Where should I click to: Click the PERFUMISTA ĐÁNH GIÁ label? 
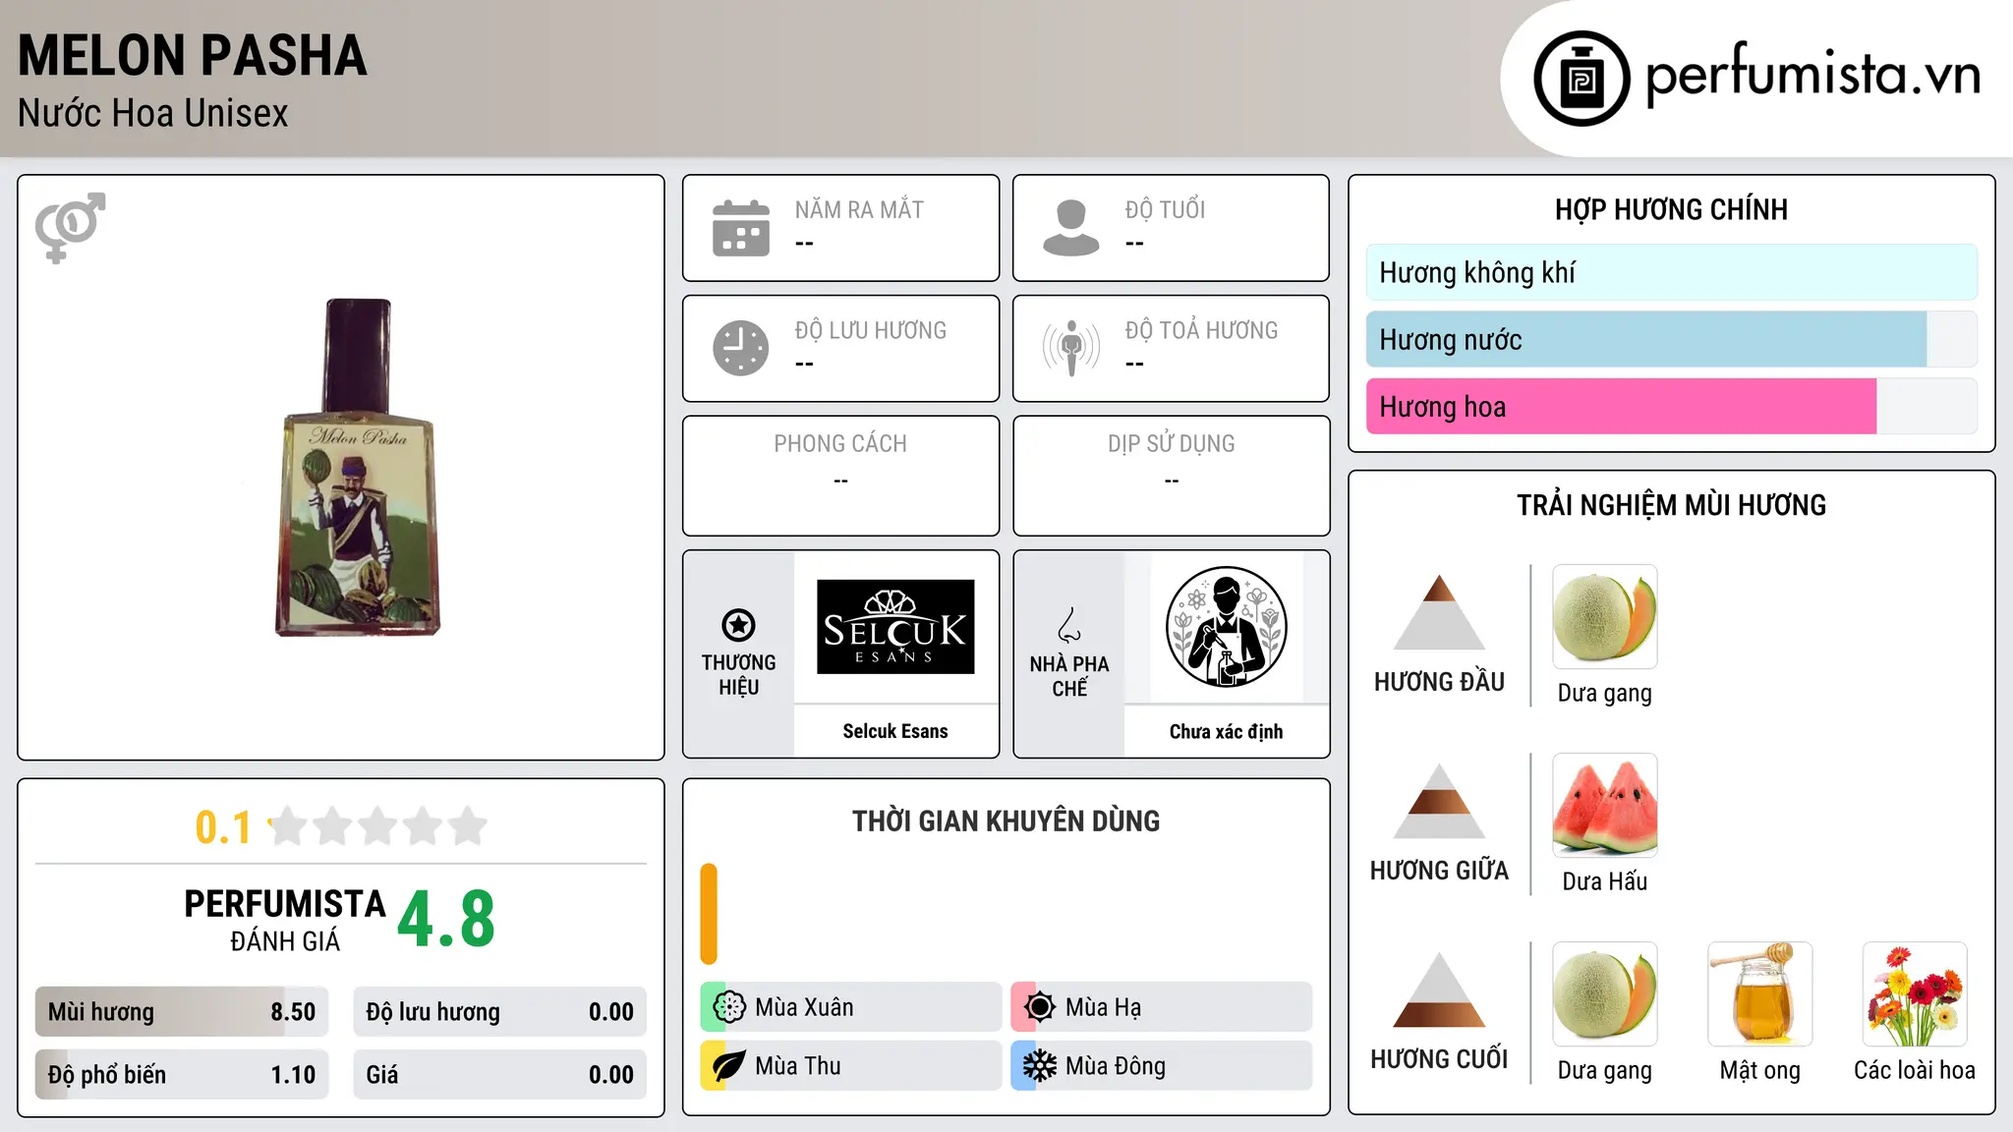[285, 920]
